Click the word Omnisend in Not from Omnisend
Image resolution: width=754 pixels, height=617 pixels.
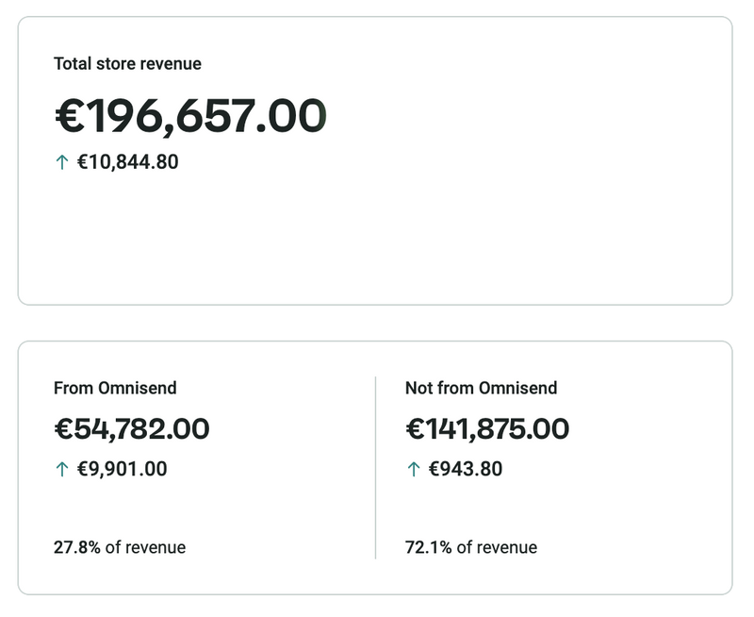(x=517, y=388)
